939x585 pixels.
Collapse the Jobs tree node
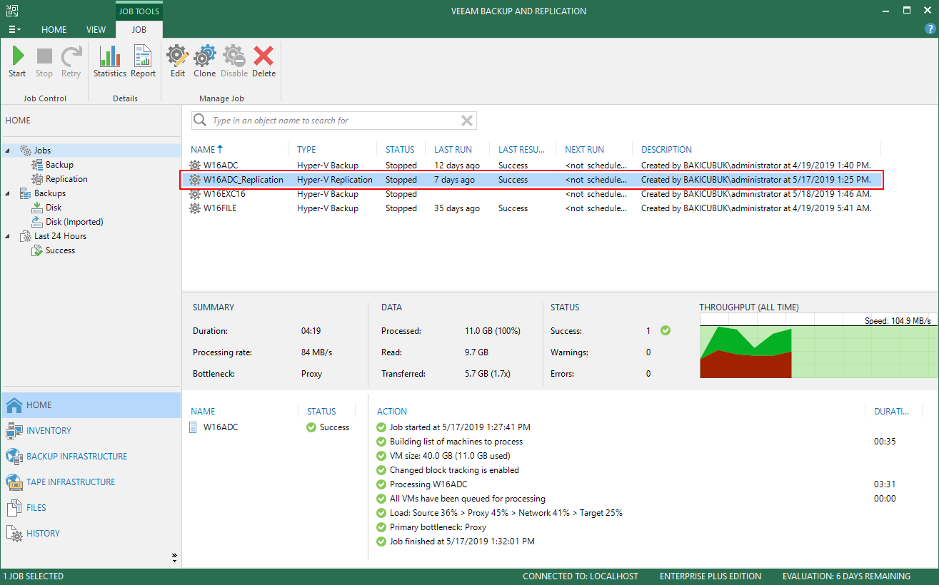pos(8,151)
